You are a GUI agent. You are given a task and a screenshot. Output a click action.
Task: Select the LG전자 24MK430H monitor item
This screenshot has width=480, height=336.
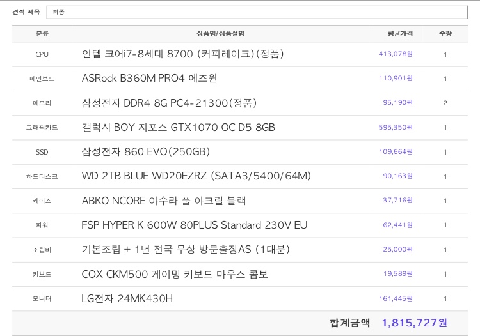pos(127,299)
